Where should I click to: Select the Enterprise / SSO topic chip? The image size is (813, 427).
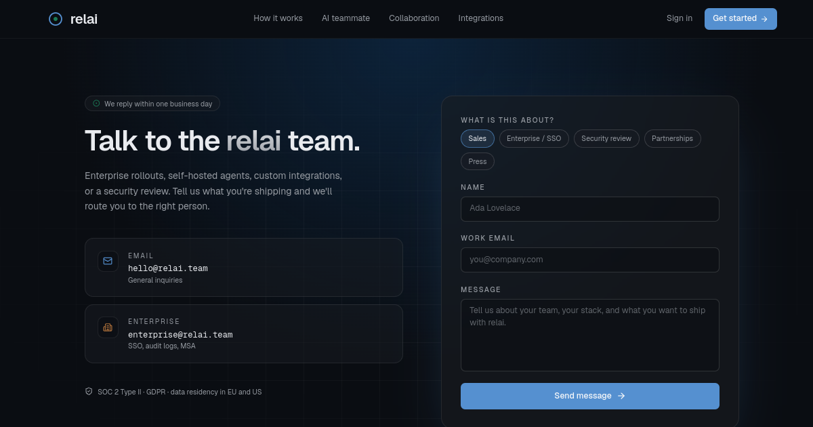pos(535,138)
